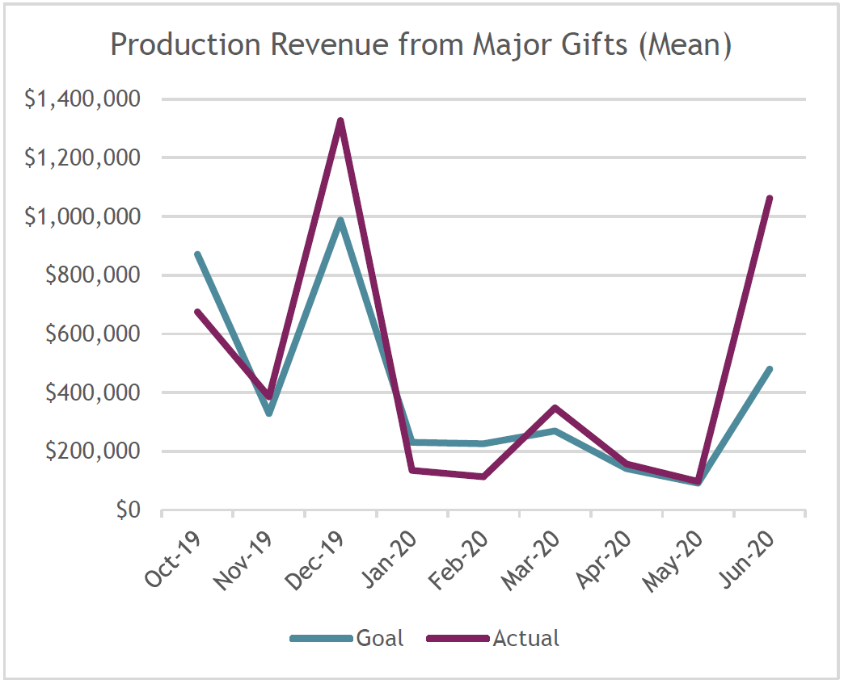Click the Apr-20 month label
Screen dimensions: 844x684
click(x=603, y=560)
